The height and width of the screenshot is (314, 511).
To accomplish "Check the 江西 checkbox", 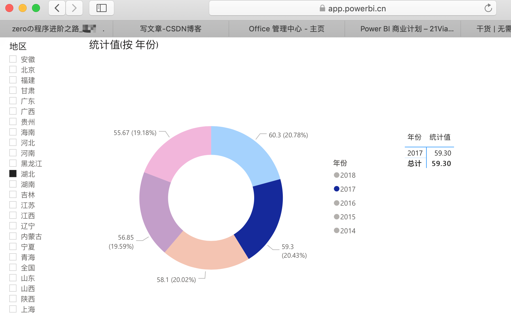I will coord(13,215).
